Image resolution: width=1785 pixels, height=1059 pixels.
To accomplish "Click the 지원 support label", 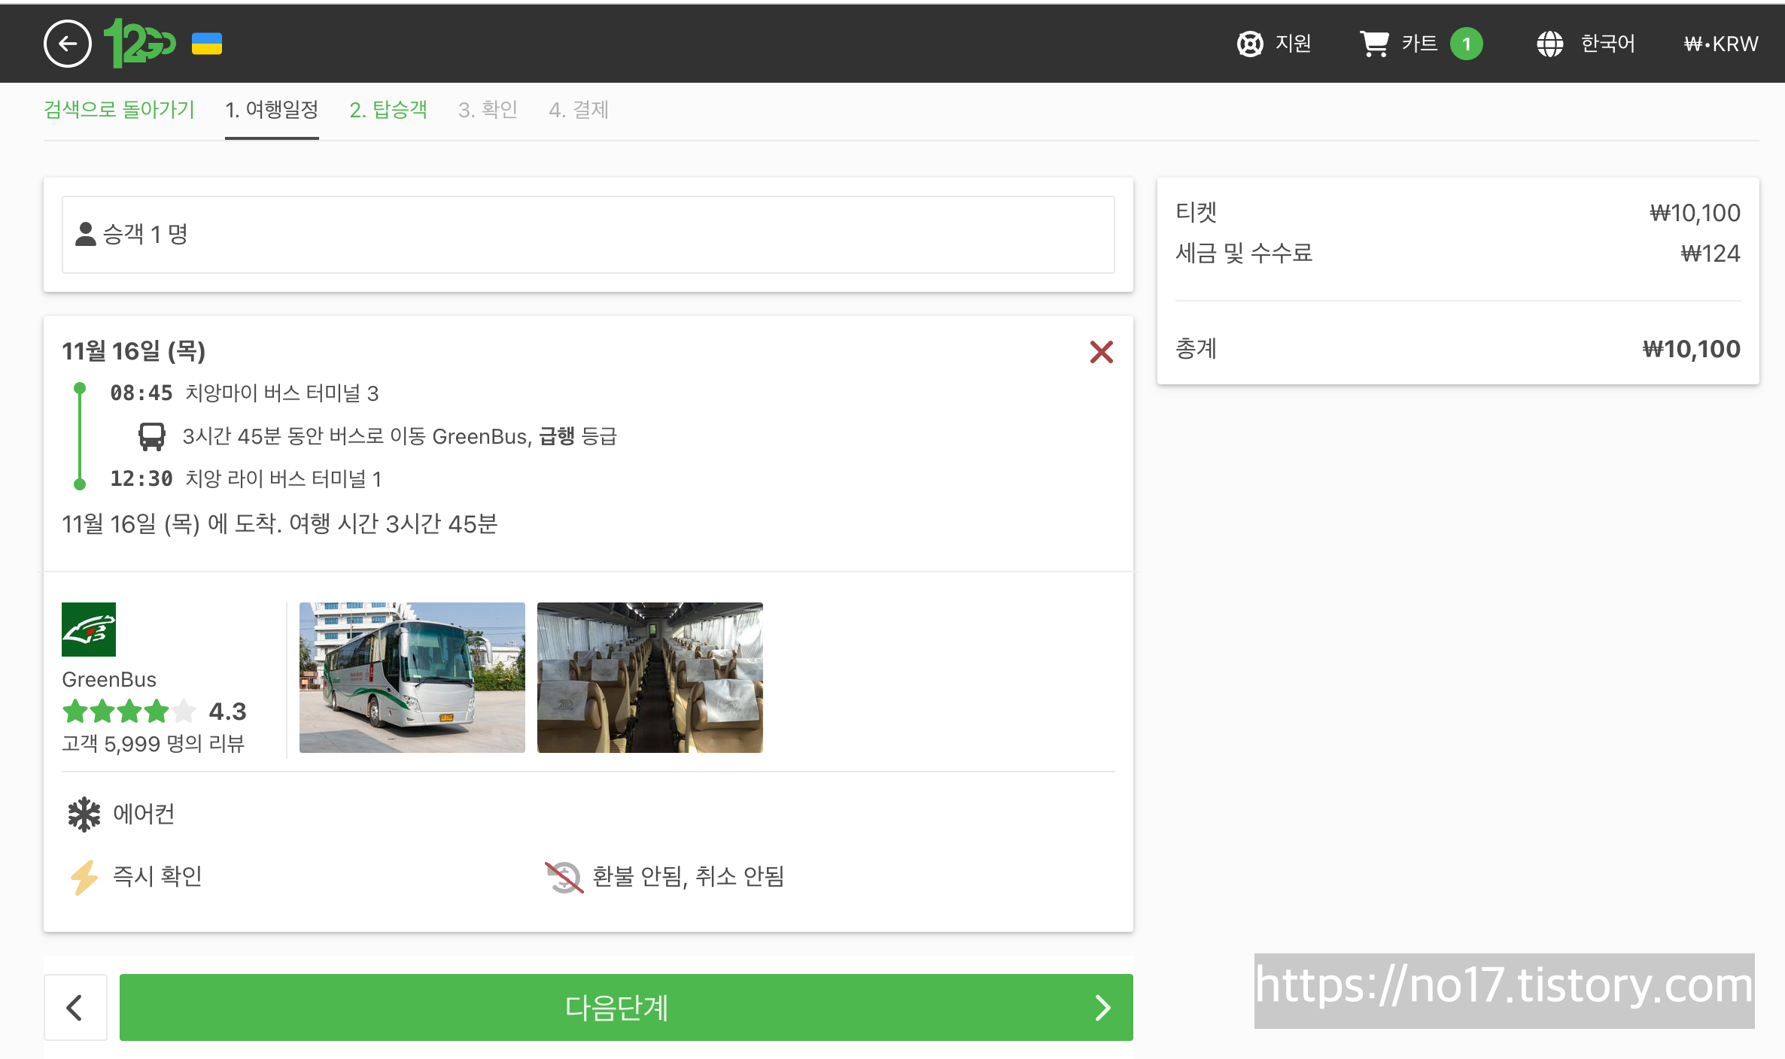I will click(x=1293, y=44).
